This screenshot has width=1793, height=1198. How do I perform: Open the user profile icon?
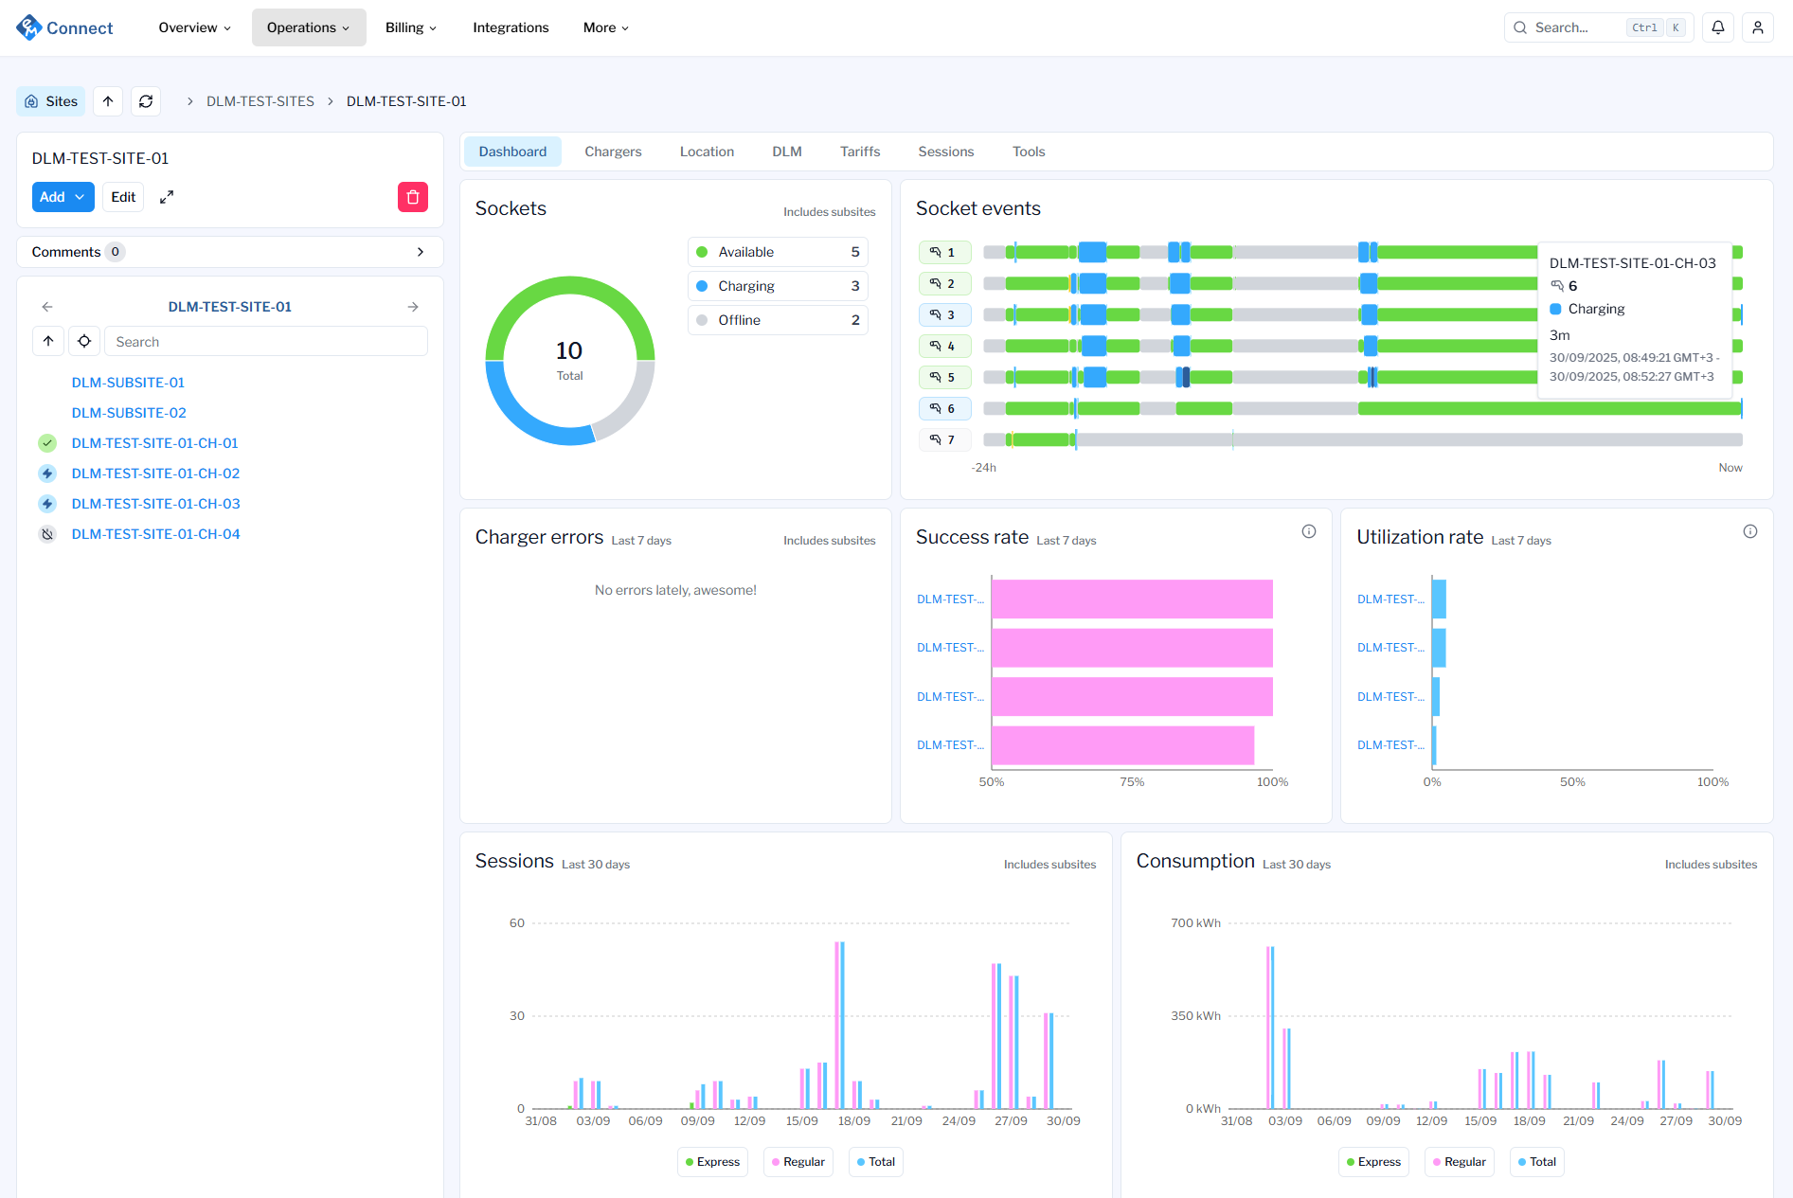click(x=1758, y=27)
